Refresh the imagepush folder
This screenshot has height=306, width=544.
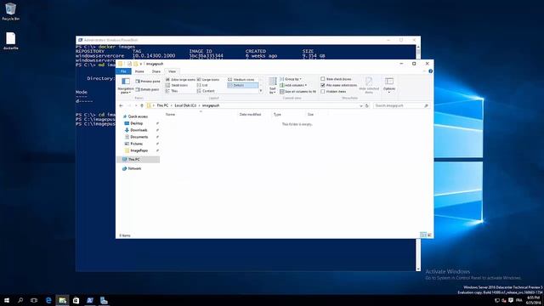[367, 105]
